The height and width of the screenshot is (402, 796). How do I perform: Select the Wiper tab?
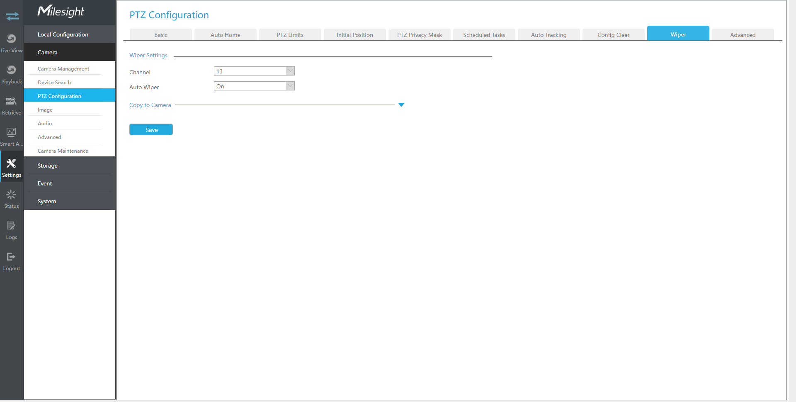[x=678, y=34]
